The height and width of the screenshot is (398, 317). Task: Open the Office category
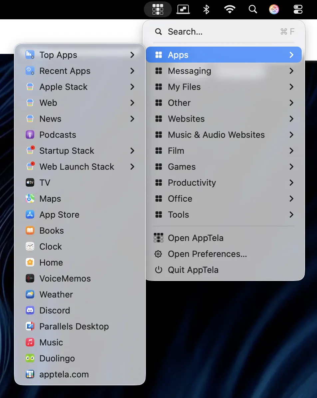223,199
